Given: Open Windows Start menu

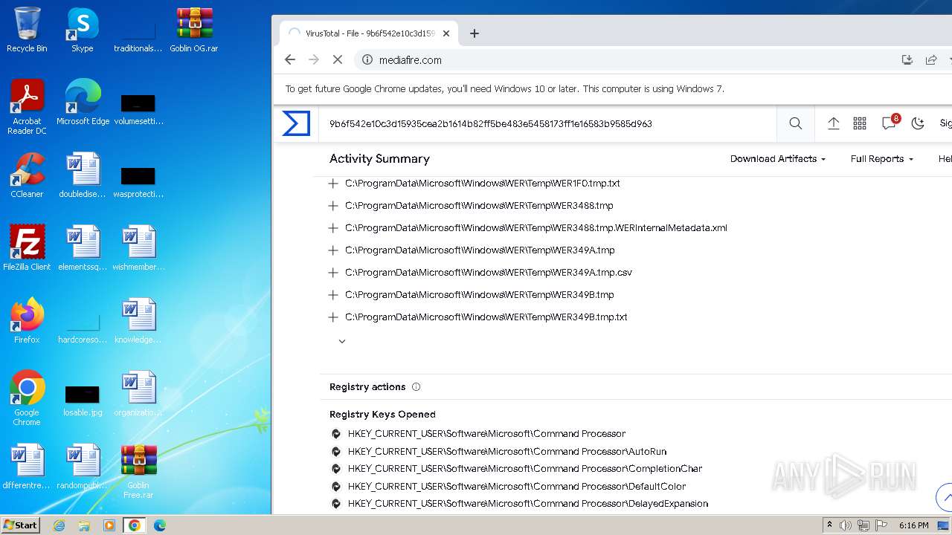Looking at the screenshot, I should [21, 525].
